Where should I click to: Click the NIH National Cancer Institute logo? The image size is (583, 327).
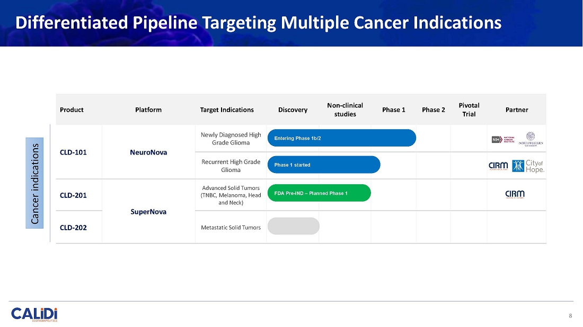pos(503,139)
